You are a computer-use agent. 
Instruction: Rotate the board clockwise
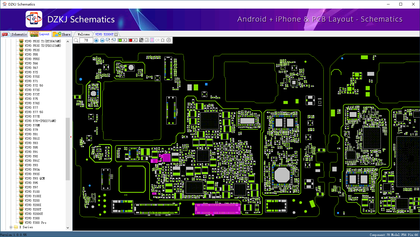tap(108, 40)
